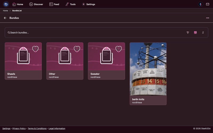Image resolution: width=213 pixels, height=133 pixels.
Task: Open the Tools menu
Action: pyautogui.click(x=71, y=4)
